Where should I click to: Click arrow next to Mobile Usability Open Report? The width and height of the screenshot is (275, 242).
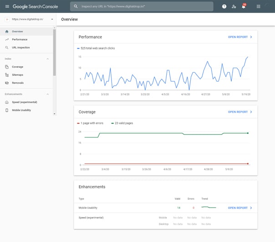pos(251,208)
